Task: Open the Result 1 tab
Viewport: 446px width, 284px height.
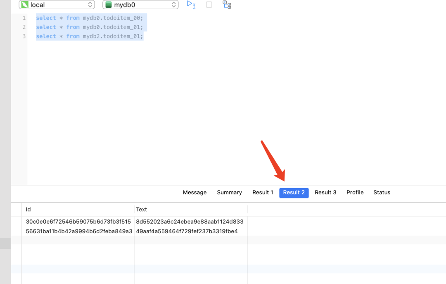Action: tap(263, 193)
